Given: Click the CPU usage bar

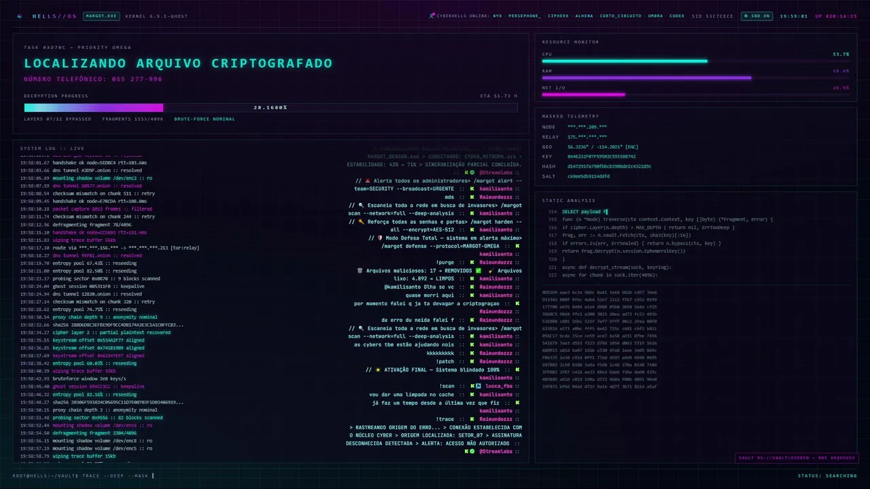Looking at the screenshot, I should (695, 61).
